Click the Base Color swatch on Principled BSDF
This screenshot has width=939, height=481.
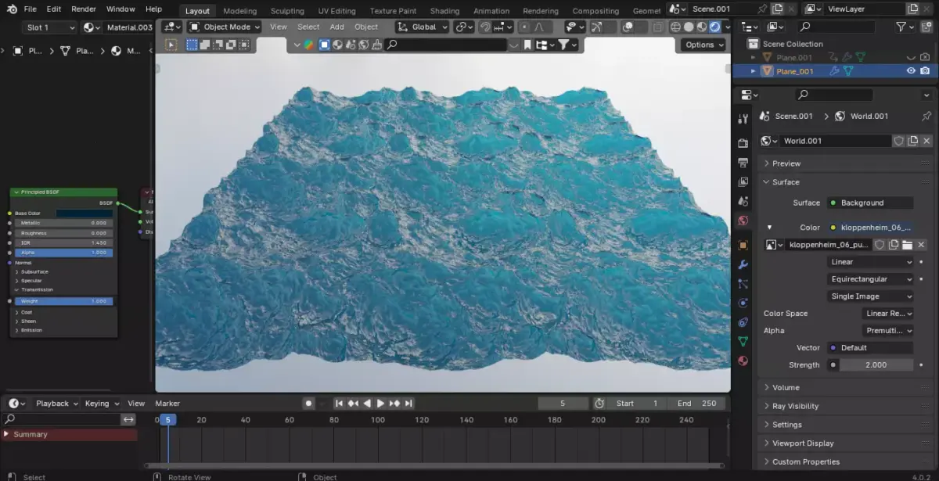(84, 213)
